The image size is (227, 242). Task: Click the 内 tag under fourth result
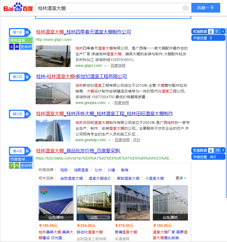pyautogui.click(x=17, y=166)
